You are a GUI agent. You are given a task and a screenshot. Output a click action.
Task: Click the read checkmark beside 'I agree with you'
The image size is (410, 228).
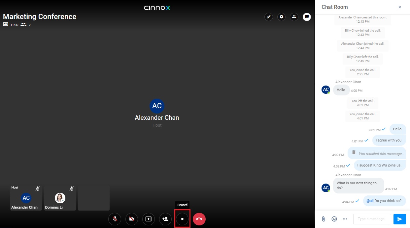click(366, 140)
